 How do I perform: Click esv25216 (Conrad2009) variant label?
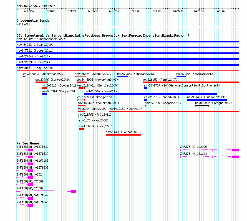pyautogui.click(x=162, y=97)
